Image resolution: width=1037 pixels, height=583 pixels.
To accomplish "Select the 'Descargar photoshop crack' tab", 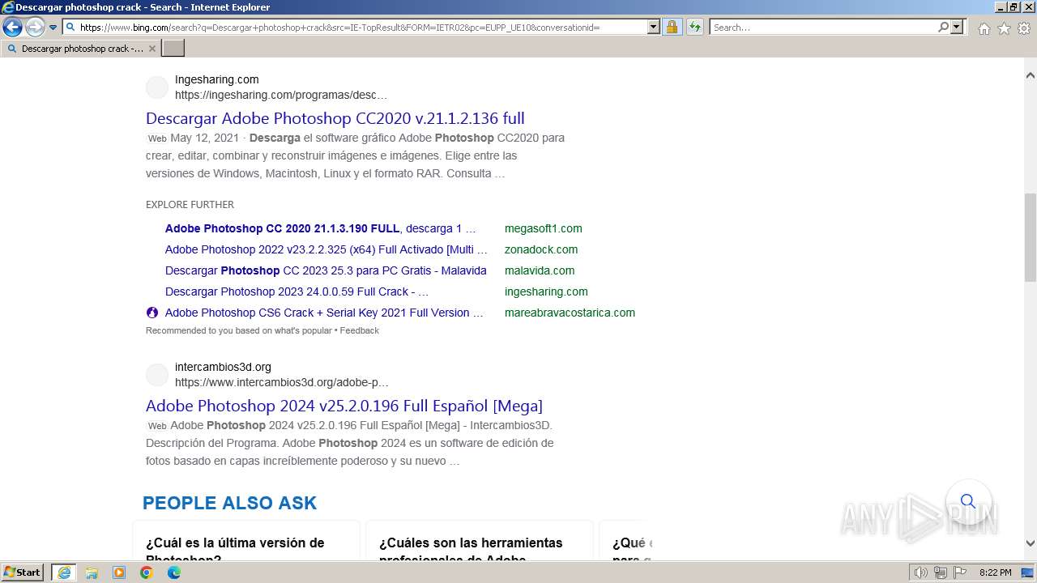I will coord(80,49).
